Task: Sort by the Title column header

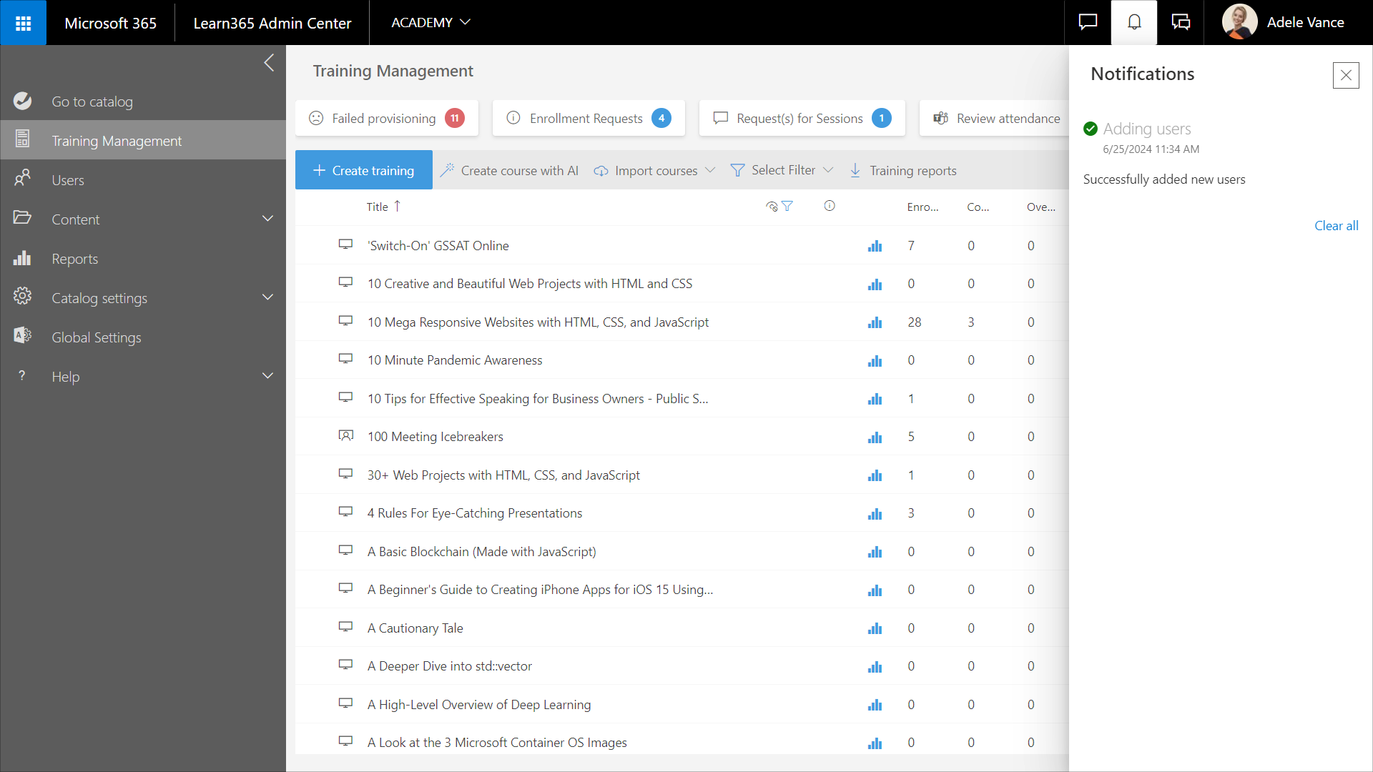Action: point(378,207)
